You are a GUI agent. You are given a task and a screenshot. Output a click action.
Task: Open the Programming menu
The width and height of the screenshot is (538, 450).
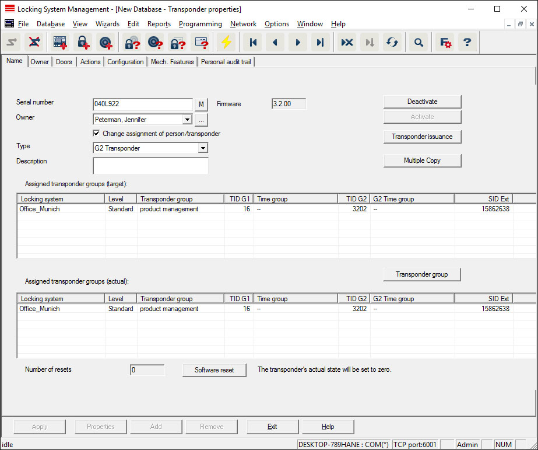(x=200, y=24)
